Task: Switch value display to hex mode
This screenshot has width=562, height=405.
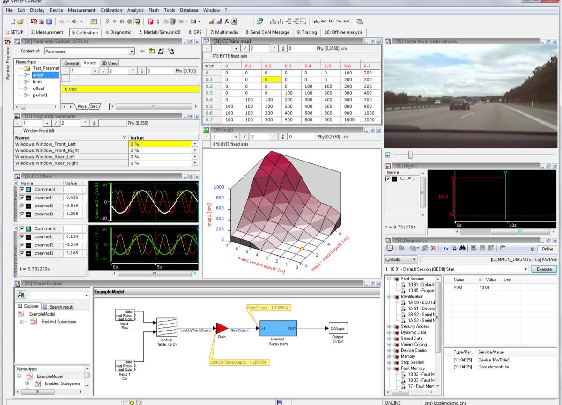Action: (331, 21)
